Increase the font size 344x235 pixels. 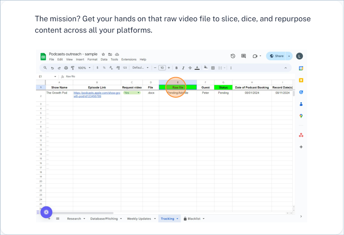point(169,68)
